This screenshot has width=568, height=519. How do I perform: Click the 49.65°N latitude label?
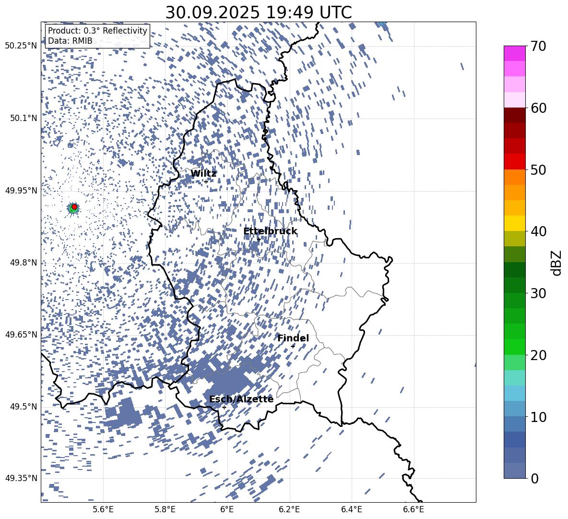tap(22, 335)
